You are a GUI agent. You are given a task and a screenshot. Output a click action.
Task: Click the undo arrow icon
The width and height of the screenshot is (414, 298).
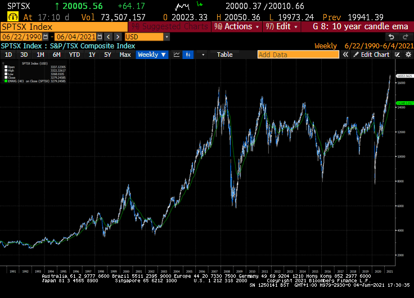point(391,37)
